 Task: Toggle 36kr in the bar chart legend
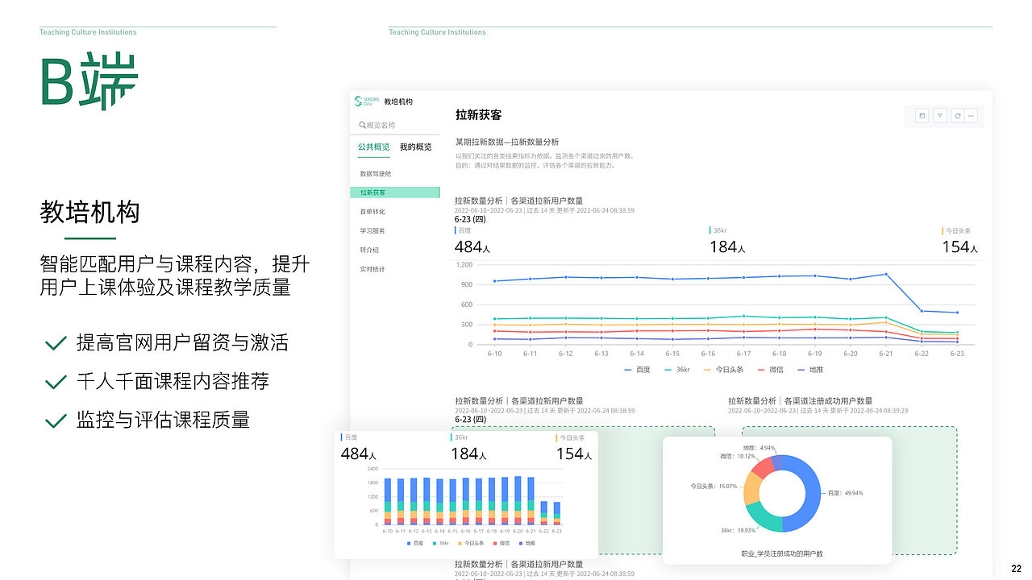click(x=442, y=544)
